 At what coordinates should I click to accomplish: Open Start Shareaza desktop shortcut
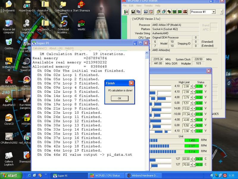tap(81, 6)
